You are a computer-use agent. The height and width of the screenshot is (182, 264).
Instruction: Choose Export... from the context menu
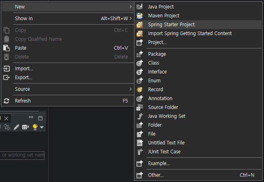coord(68,77)
